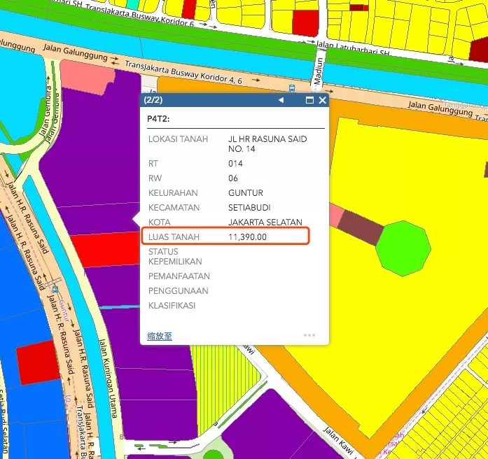Go to previous feature in popup

click(281, 100)
